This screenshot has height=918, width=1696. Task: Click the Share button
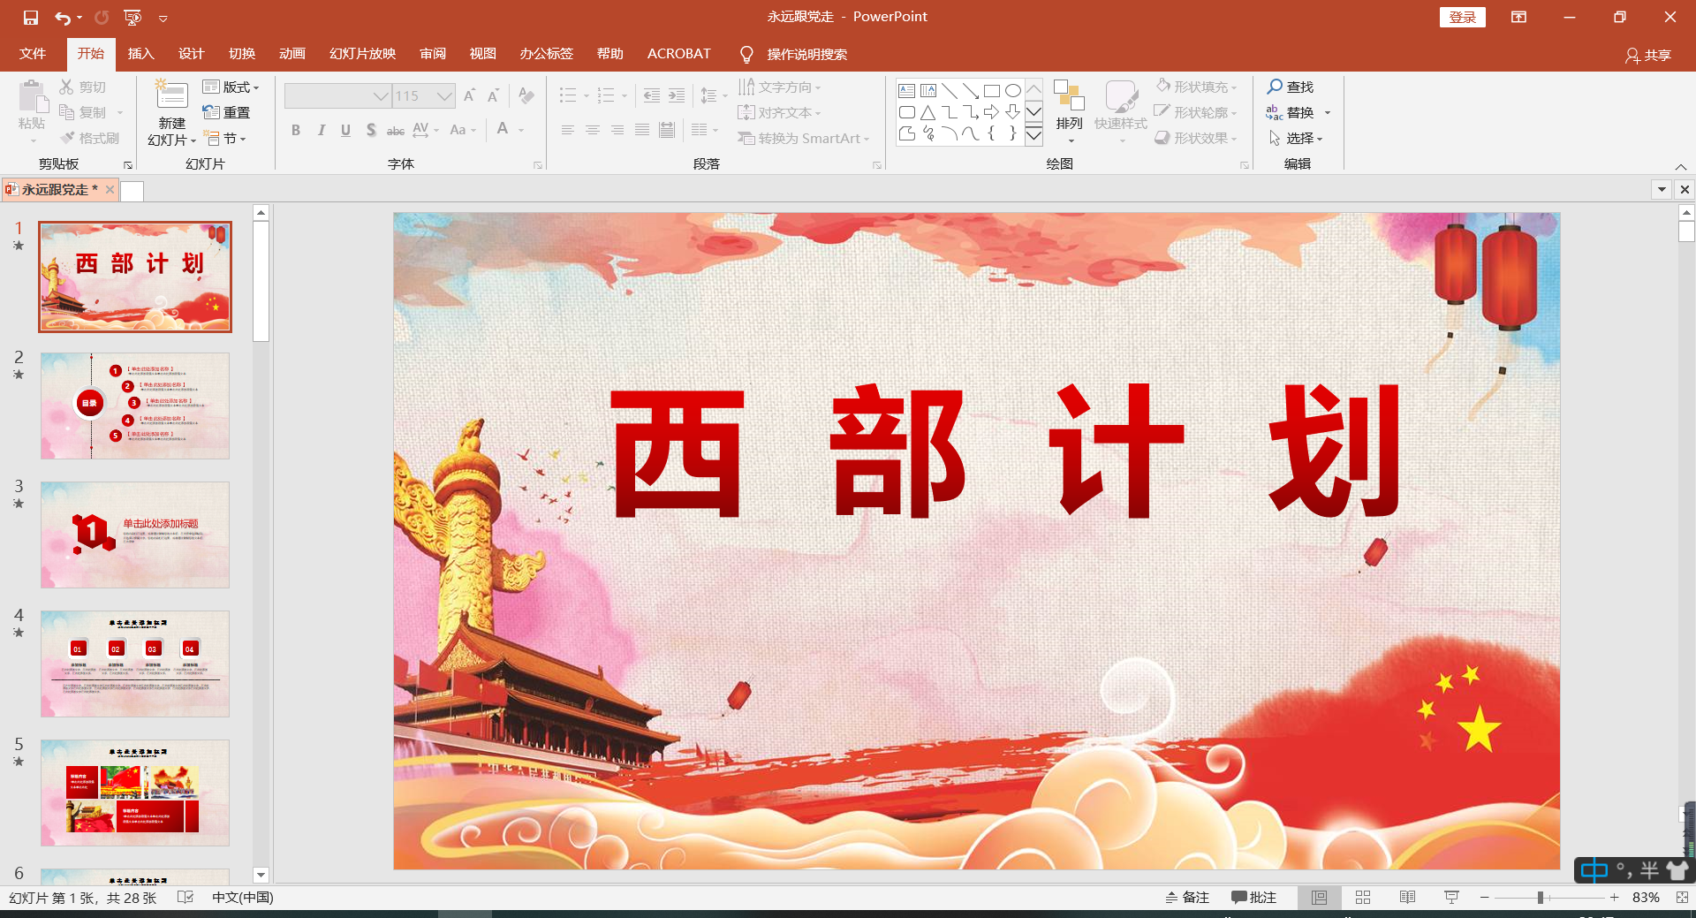pos(1648,55)
